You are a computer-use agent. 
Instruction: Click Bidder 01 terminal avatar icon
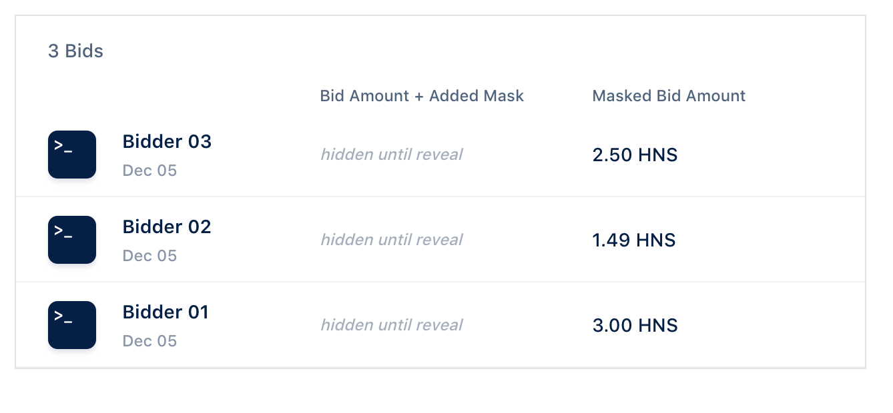tap(72, 325)
